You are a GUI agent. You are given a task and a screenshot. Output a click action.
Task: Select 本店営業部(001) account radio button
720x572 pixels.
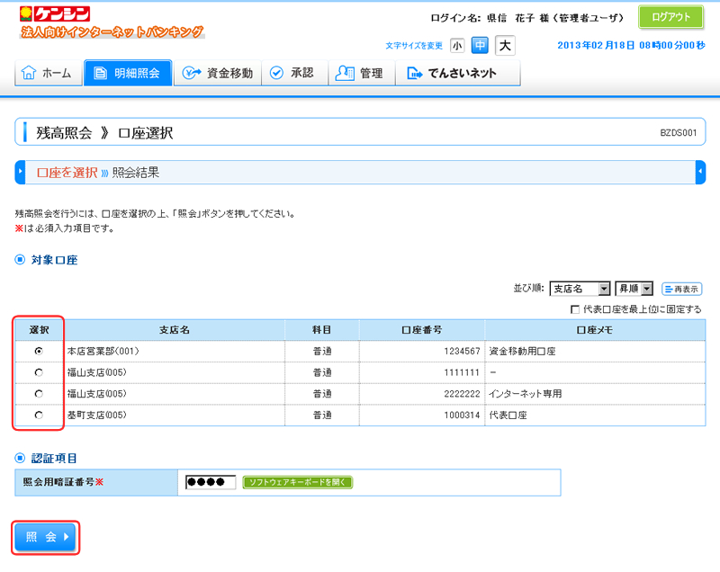(x=38, y=351)
